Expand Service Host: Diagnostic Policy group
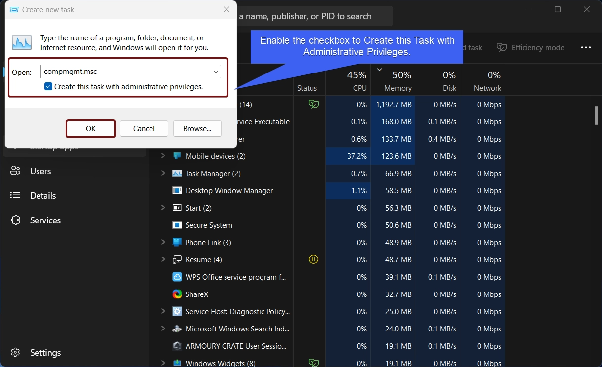 point(163,311)
